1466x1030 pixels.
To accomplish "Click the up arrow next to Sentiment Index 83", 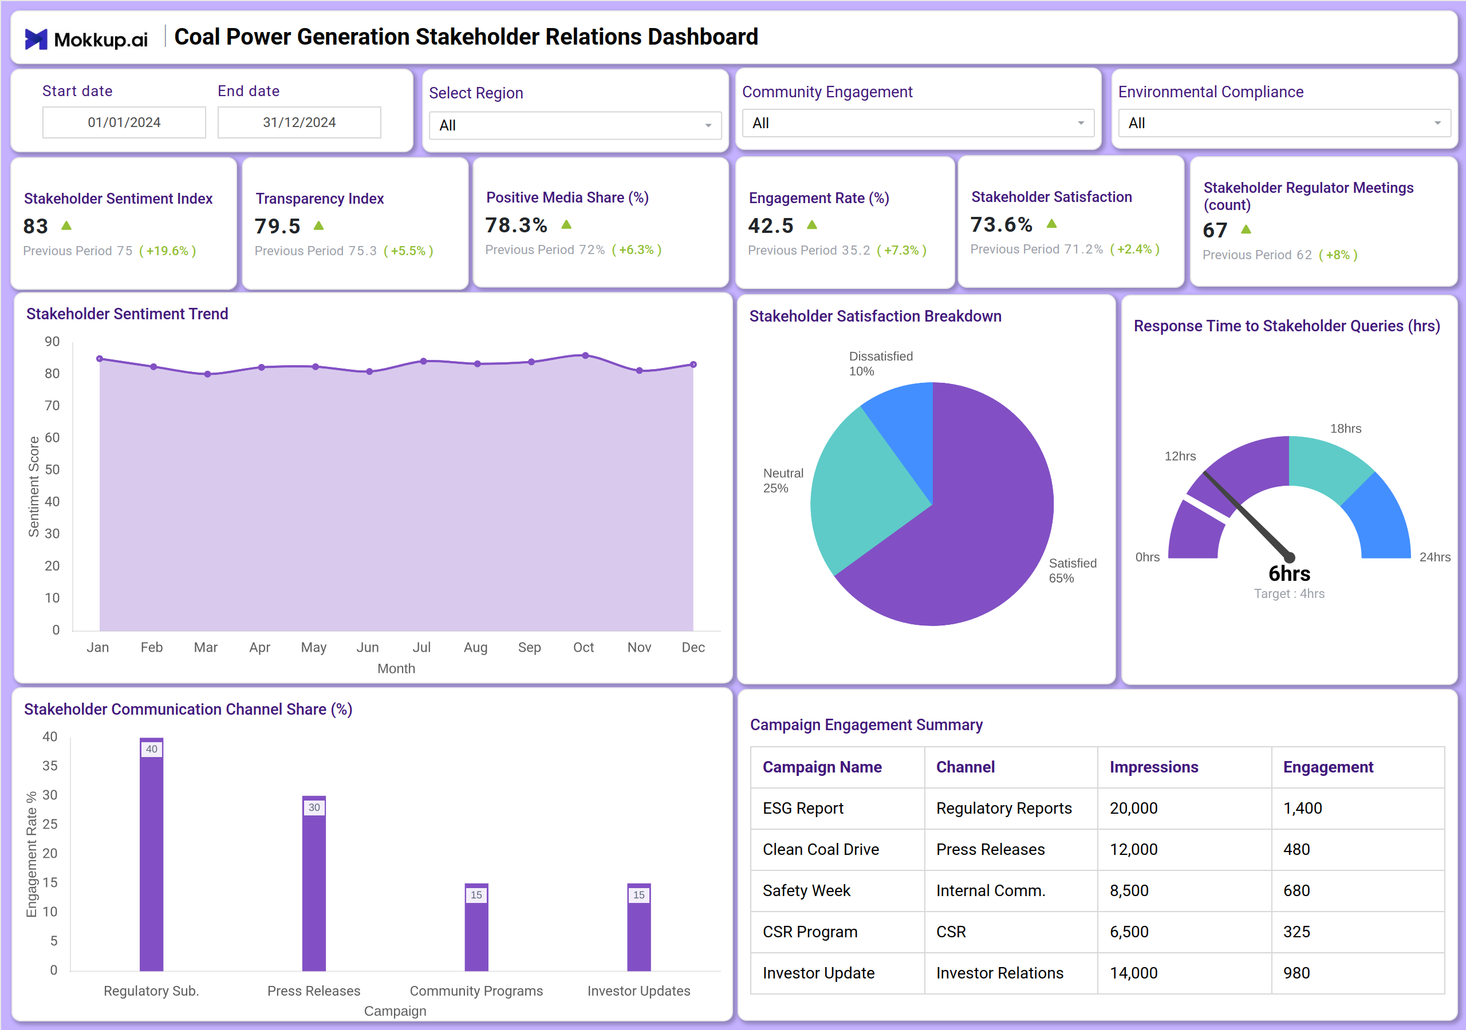I will pos(66,225).
